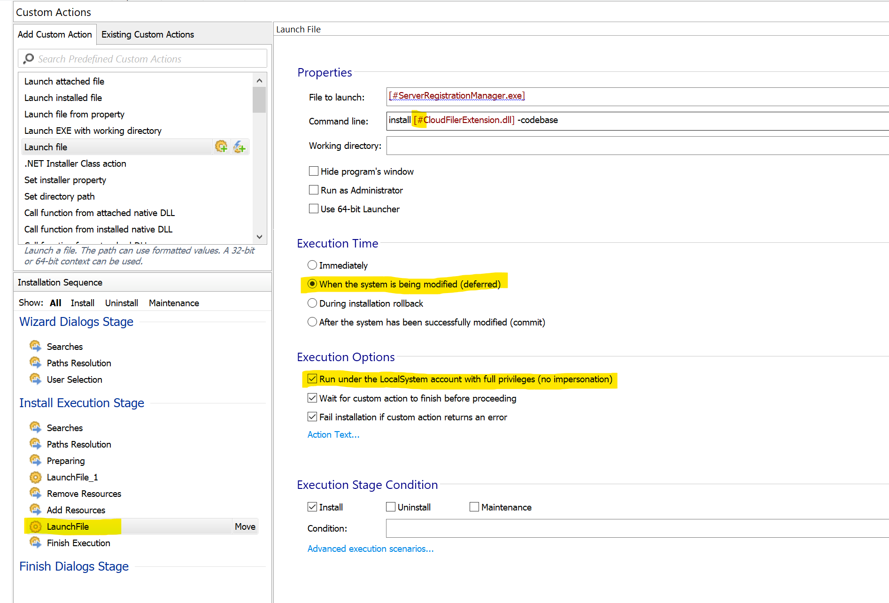Select commit execution time option
889x603 pixels.
[312, 322]
